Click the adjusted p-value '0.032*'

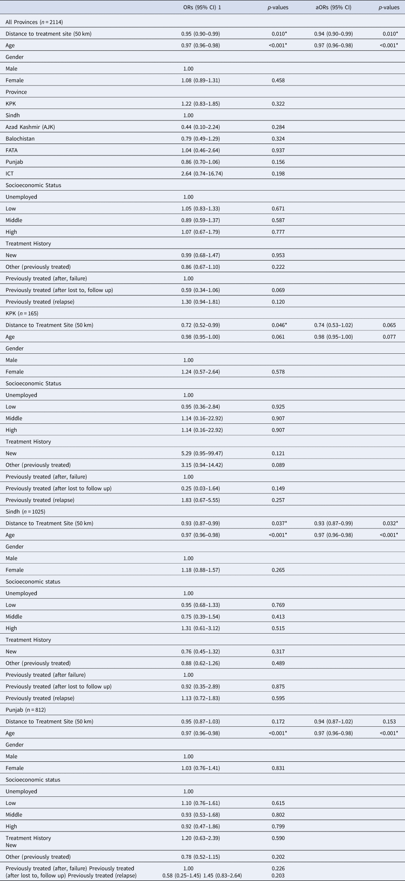[x=389, y=523]
